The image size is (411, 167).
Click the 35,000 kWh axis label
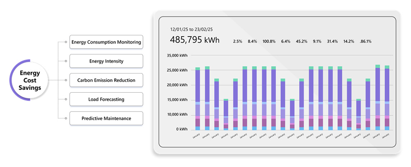tap(177, 55)
